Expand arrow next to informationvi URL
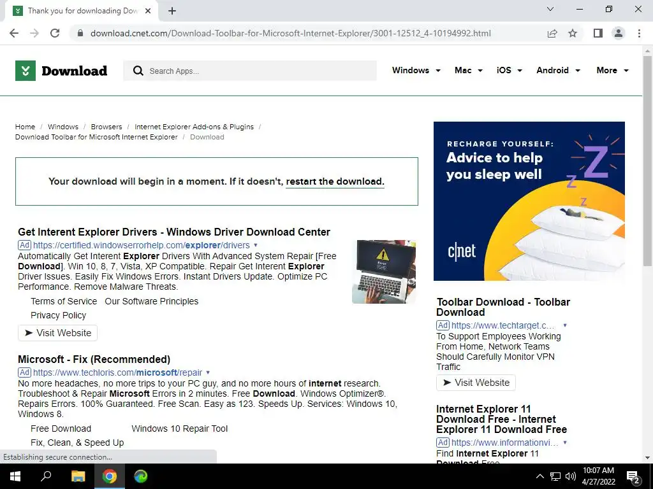This screenshot has height=489, width=653. tap(565, 443)
